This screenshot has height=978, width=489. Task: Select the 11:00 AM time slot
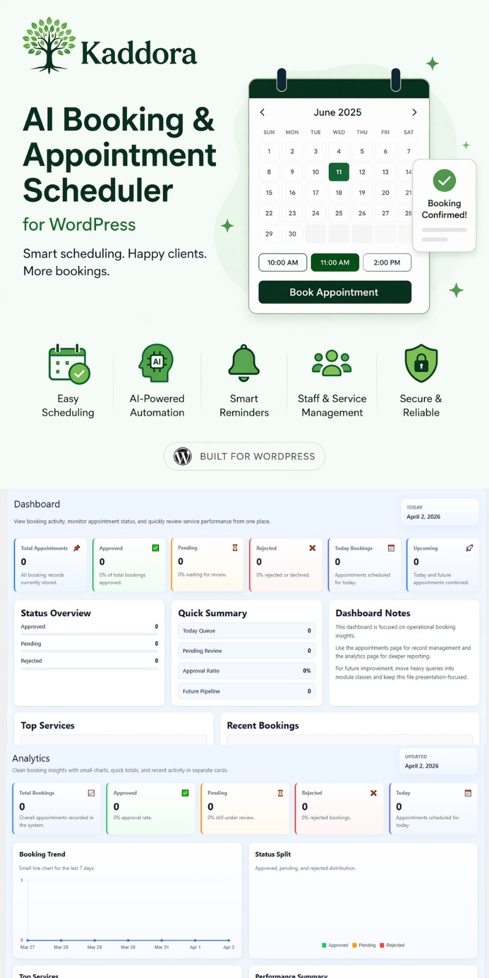point(335,262)
